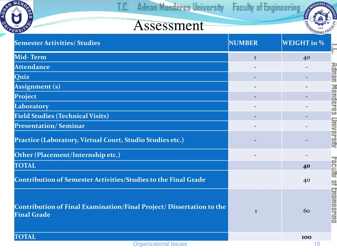Click the Quiz weight dash cell
Screen dimensions: 337x252
pos(306,77)
